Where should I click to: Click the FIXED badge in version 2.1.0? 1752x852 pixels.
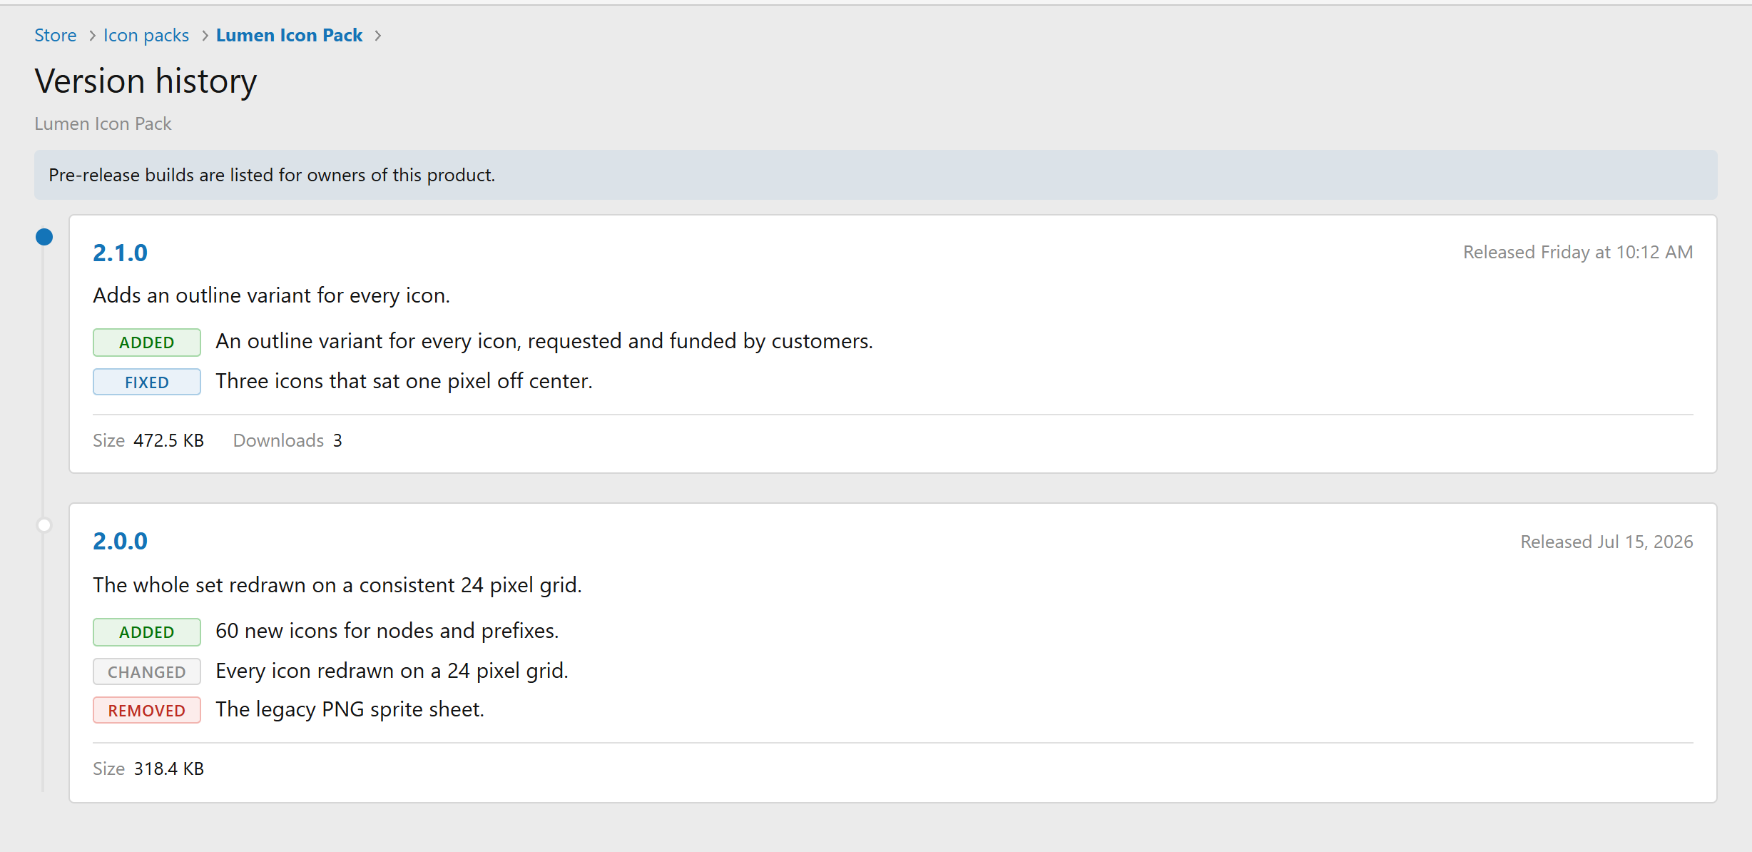click(x=147, y=382)
